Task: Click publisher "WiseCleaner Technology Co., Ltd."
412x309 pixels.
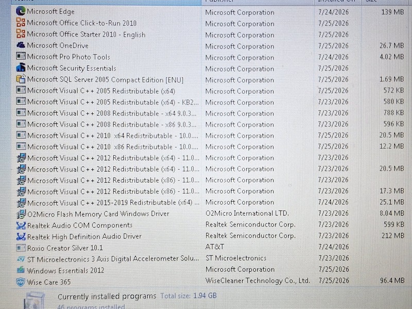Action: click(x=258, y=281)
